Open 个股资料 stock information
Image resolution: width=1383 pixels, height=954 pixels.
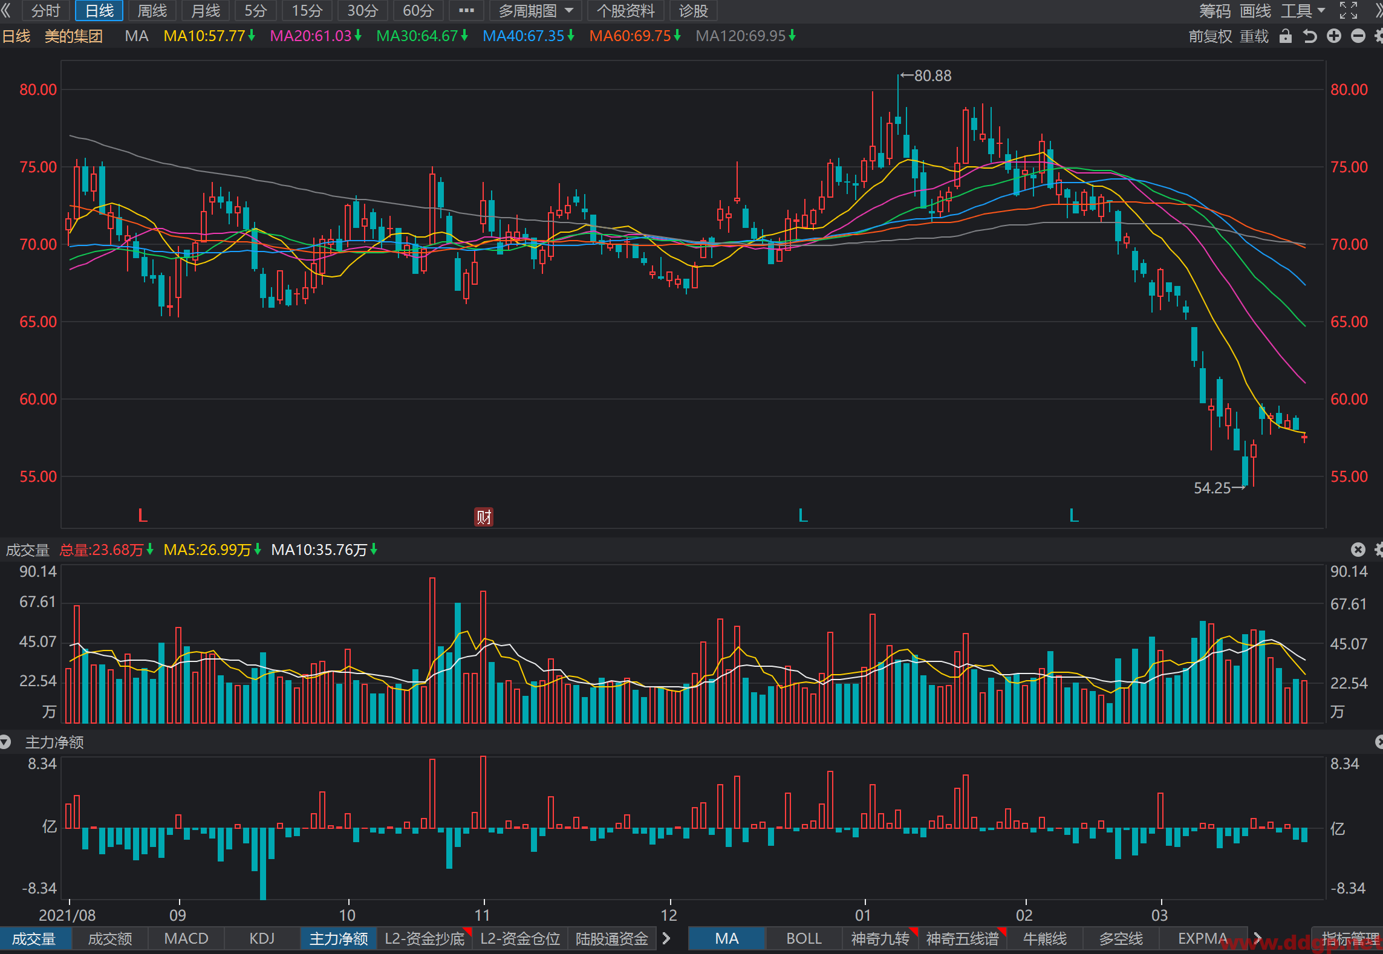pyautogui.click(x=626, y=10)
